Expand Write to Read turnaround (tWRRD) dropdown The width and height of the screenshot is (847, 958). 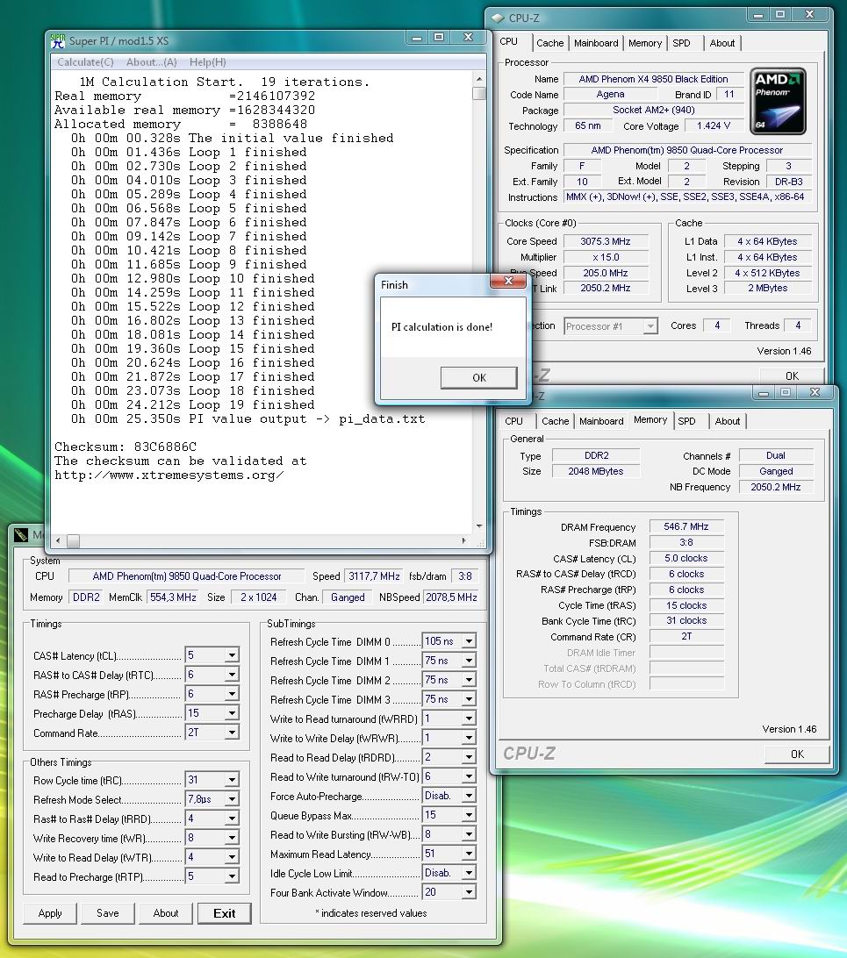[469, 719]
